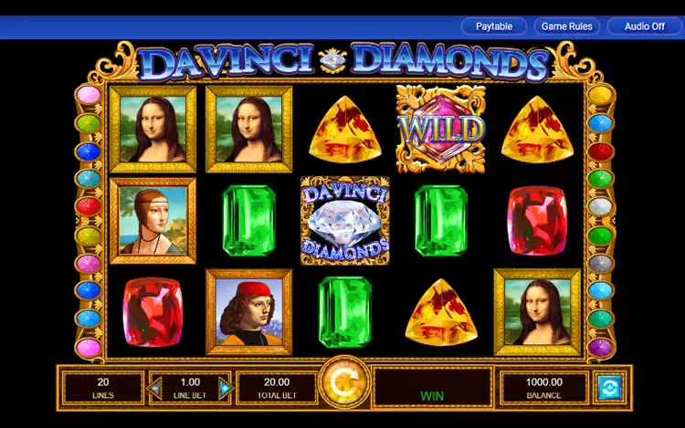This screenshot has height=428, width=685.
Task: Spin the reels with the gold button
Action: (x=344, y=383)
